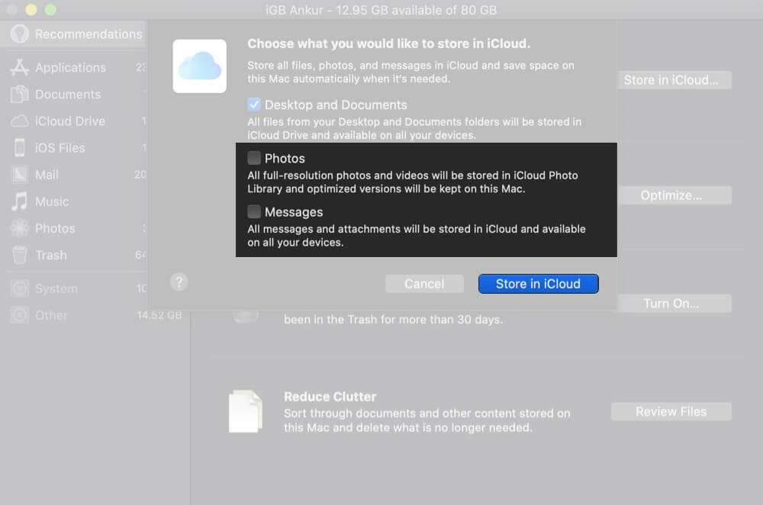763x505 pixels.
Task: Click the Photos flower icon in sidebar
Action: (20, 228)
